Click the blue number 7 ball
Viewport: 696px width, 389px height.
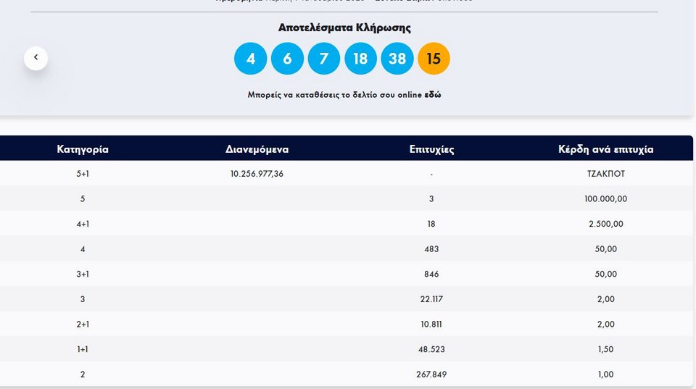pos(324,59)
